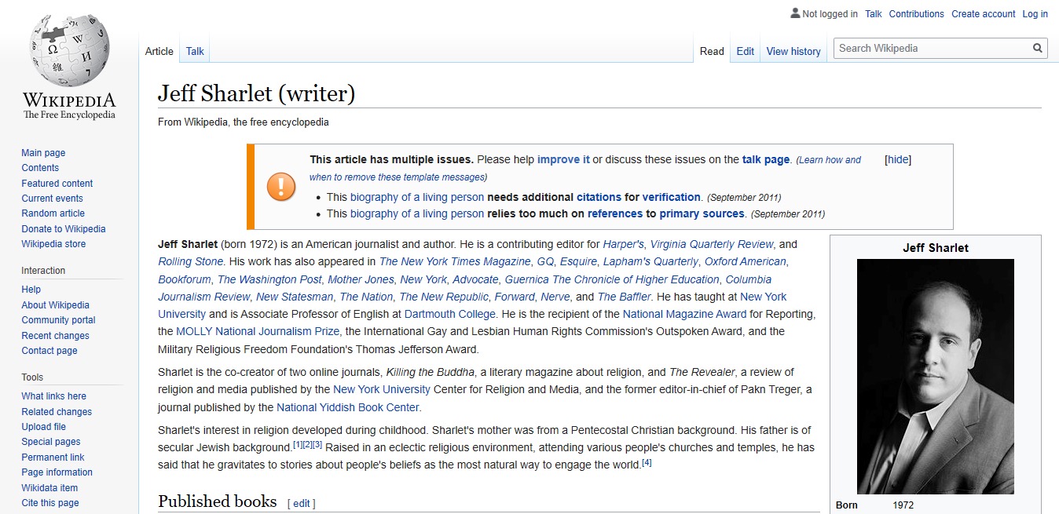Open the Upload file link
This screenshot has height=514, width=1059.
[x=43, y=427]
